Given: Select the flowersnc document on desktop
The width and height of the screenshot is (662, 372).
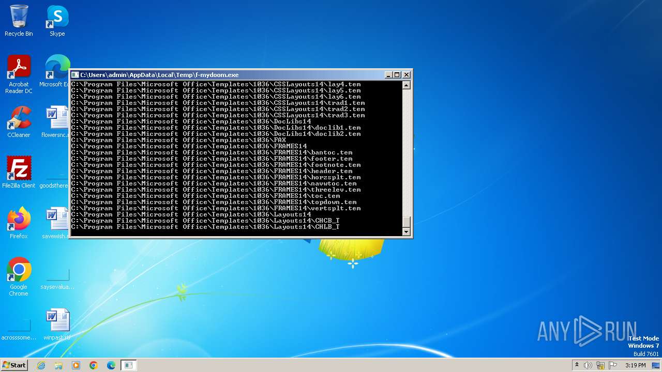Looking at the screenshot, I should tap(56, 122).
